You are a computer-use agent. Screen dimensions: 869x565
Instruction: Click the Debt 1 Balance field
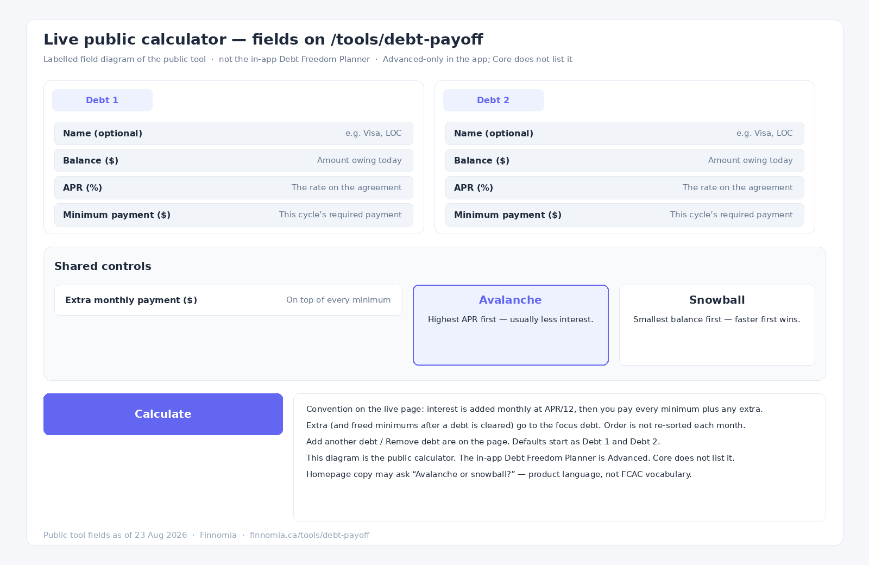click(234, 160)
